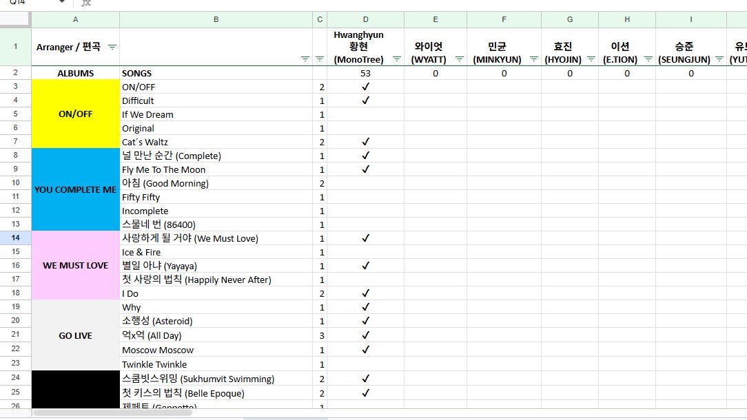The image size is (747, 420).
Task: Select the blue YOU COMPLETE ME album cell
Action: tap(75, 189)
